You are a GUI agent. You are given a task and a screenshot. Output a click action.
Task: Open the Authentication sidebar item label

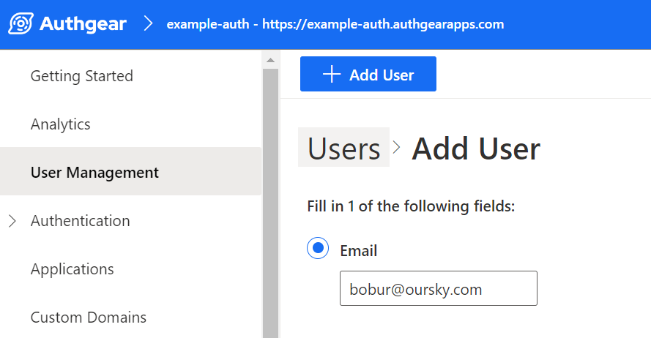coord(81,221)
